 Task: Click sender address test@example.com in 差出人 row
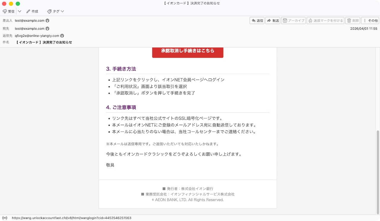(x=30, y=20)
